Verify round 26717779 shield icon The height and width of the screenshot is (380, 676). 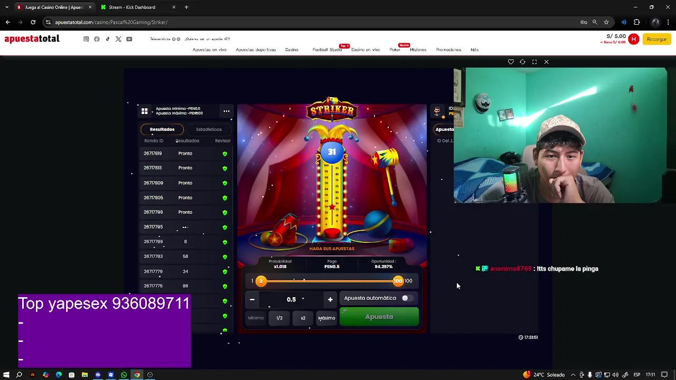coord(225,272)
